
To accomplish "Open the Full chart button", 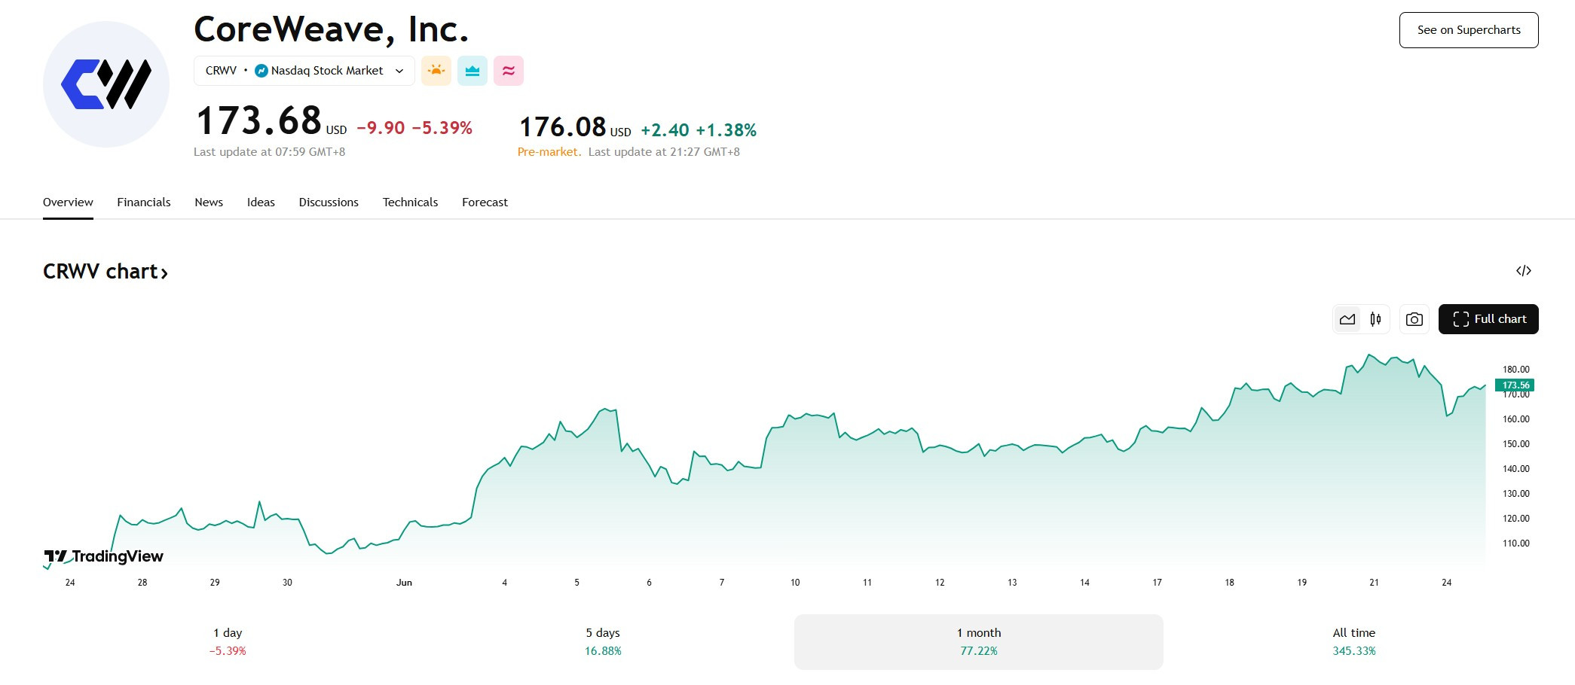I will (x=1488, y=319).
